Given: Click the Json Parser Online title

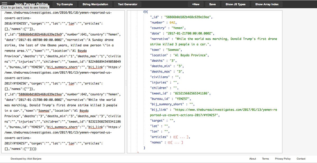Looking at the screenshot, I should tap(31, 4).
